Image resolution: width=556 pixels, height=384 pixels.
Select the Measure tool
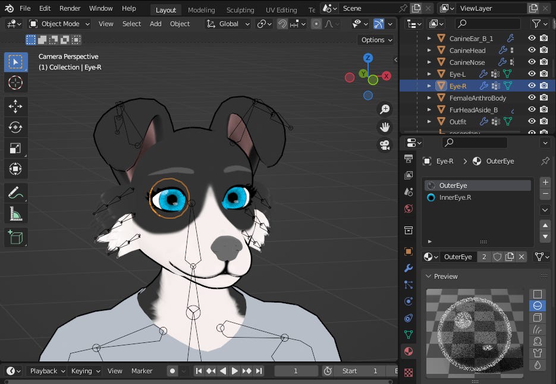click(x=15, y=213)
